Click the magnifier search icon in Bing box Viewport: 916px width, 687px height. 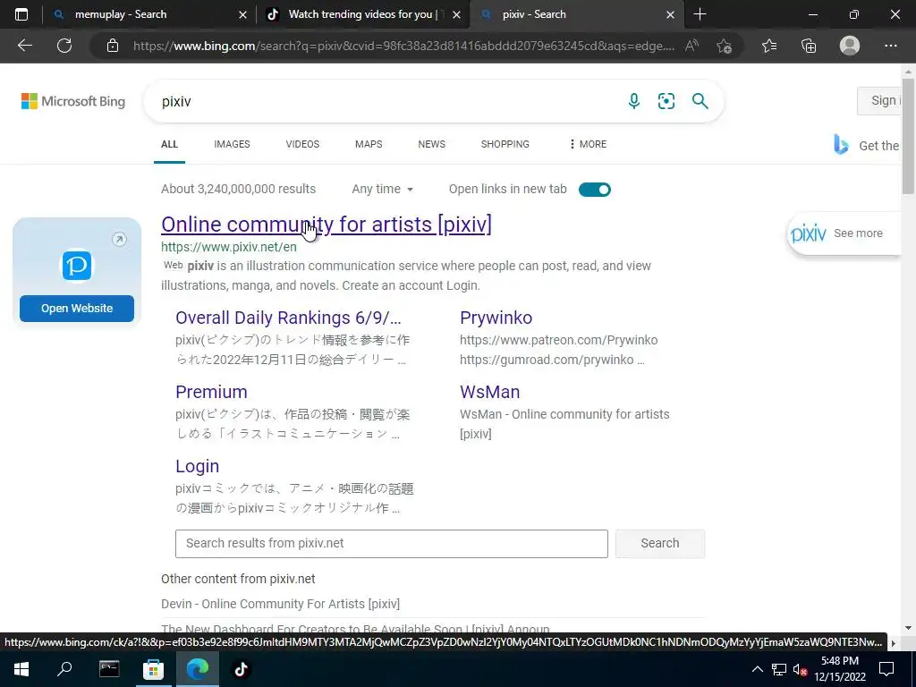[x=700, y=101]
